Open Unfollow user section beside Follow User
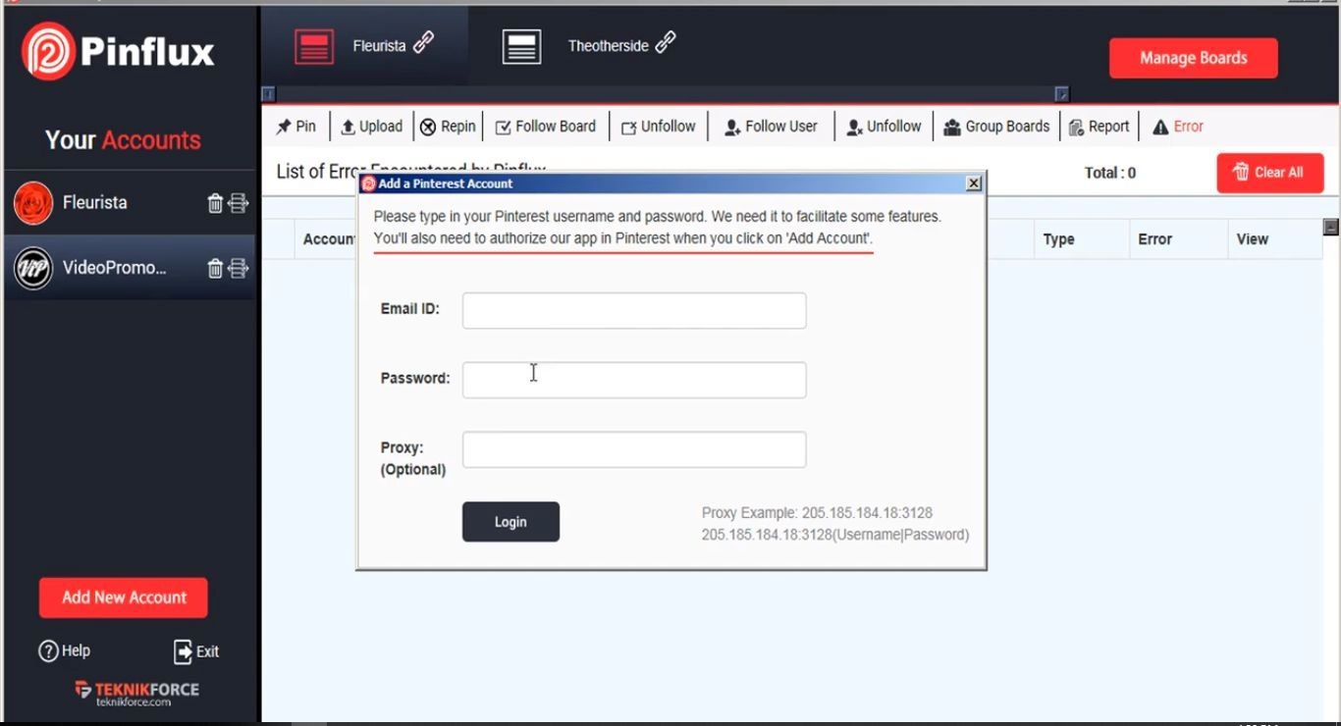This screenshot has width=1341, height=726. (x=884, y=127)
